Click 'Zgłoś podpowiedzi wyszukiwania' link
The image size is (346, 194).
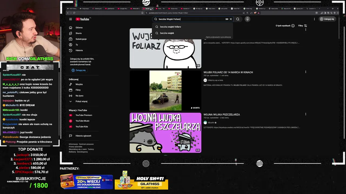click(218, 37)
